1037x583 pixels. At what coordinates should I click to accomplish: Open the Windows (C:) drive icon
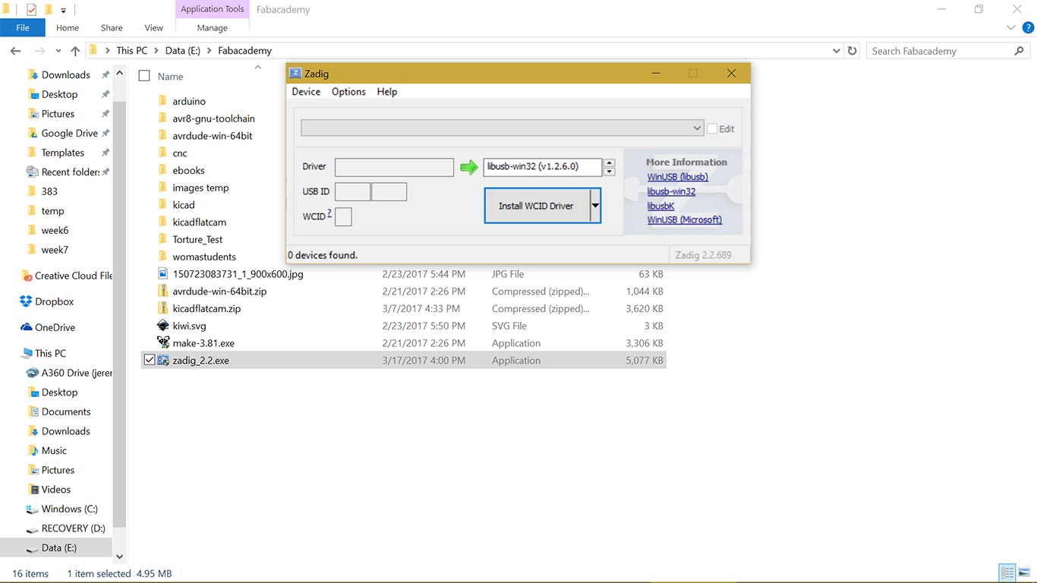click(x=32, y=509)
